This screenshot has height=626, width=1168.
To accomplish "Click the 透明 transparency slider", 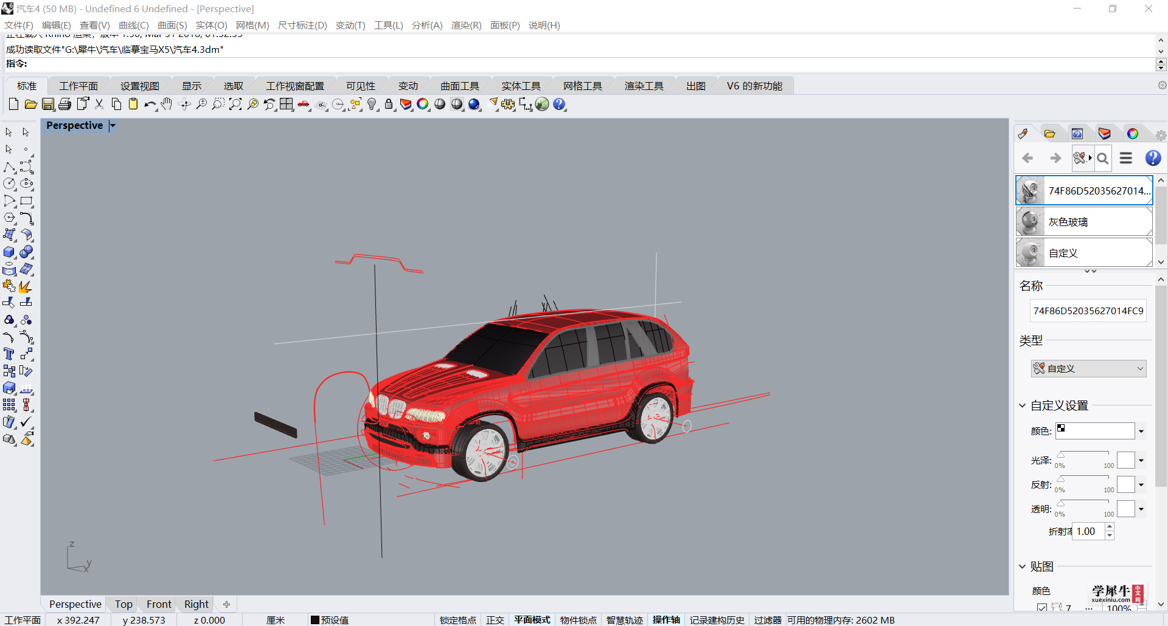I will click(x=1085, y=503).
